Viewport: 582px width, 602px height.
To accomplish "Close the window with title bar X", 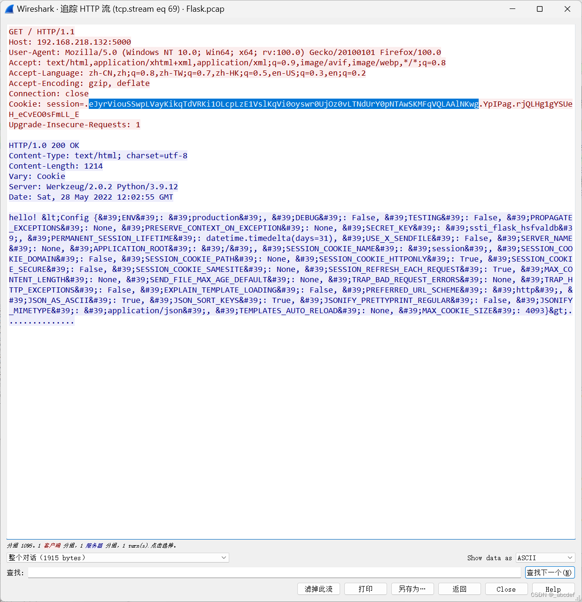I will [x=567, y=9].
